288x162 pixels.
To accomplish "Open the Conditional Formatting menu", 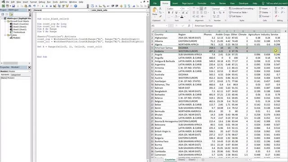I will [x=242, y=9].
